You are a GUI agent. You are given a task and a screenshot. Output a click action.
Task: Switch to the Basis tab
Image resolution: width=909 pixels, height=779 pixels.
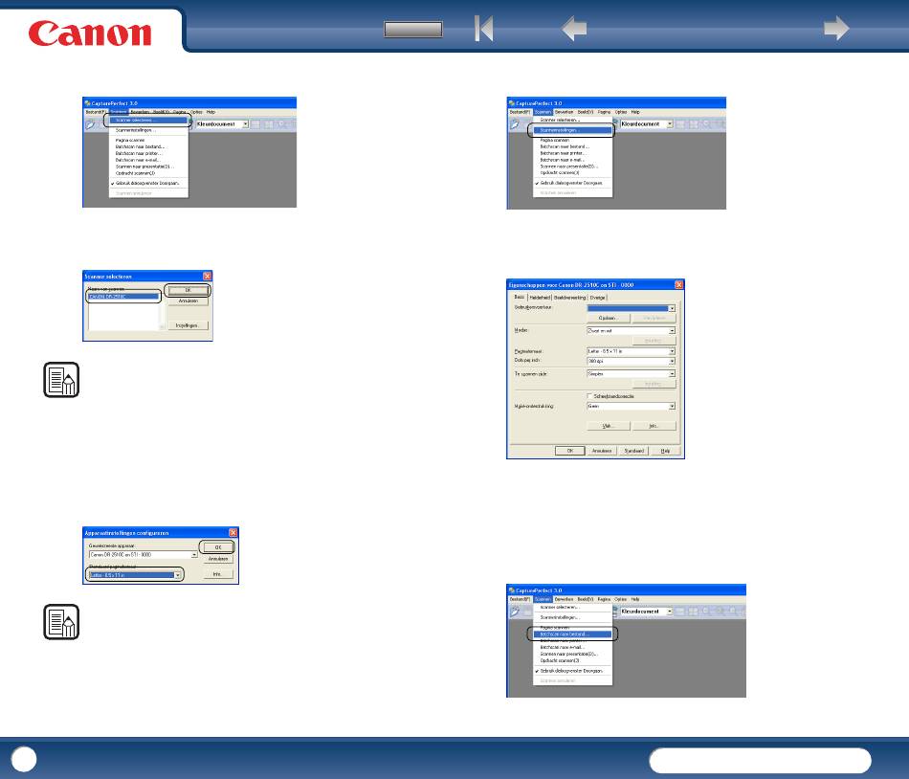(520, 297)
